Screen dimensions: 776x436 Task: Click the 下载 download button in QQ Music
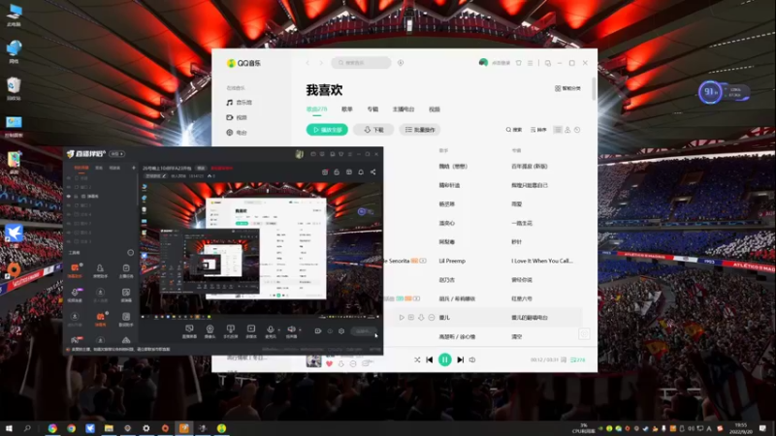373,130
